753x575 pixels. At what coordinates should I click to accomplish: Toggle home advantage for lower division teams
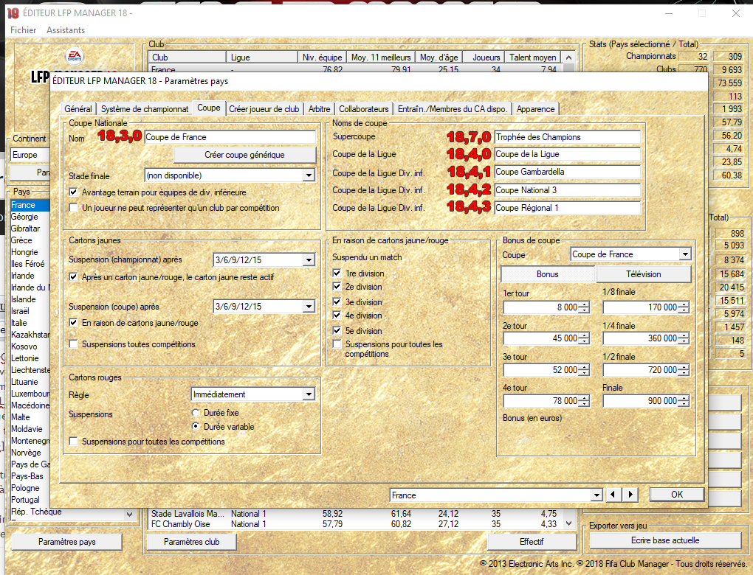[74, 192]
